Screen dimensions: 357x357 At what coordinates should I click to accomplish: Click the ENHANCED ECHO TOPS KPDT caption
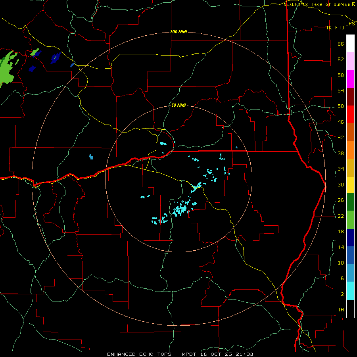pyautogui.click(x=180, y=354)
